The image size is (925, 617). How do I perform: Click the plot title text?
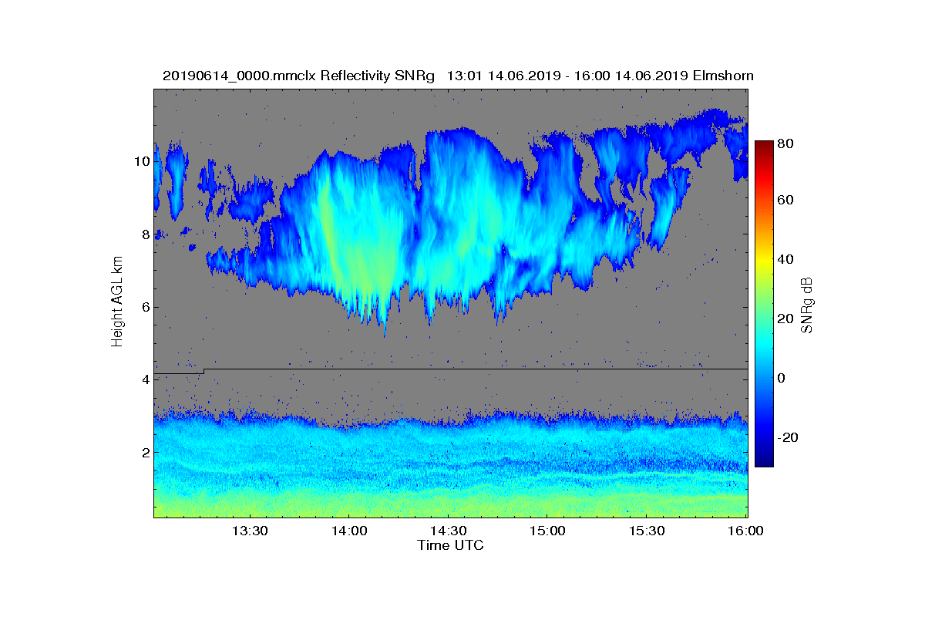pyautogui.click(x=458, y=76)
